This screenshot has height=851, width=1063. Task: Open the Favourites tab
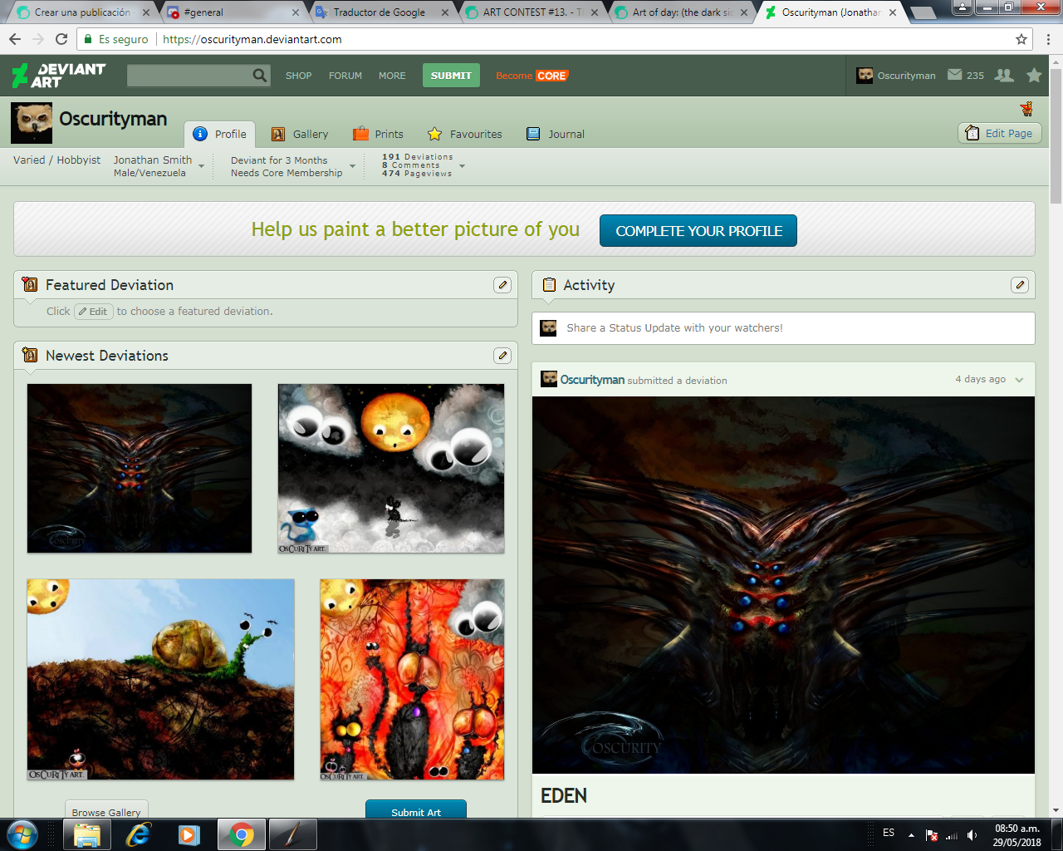coord(464,134)
